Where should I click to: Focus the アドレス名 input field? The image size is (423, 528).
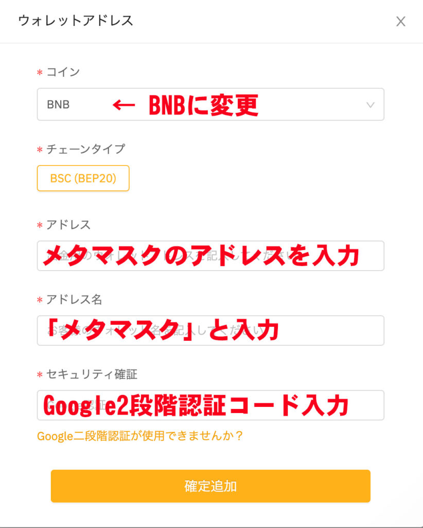pyautogui.click(x=210, y=331)
